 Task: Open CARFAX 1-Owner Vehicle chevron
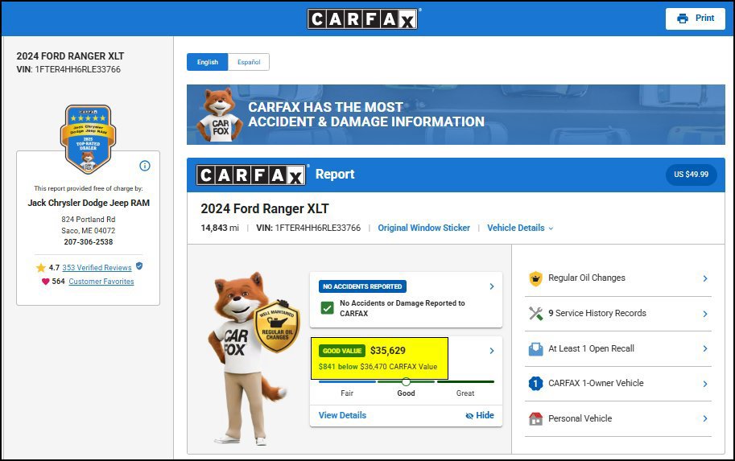click(705, 384)
